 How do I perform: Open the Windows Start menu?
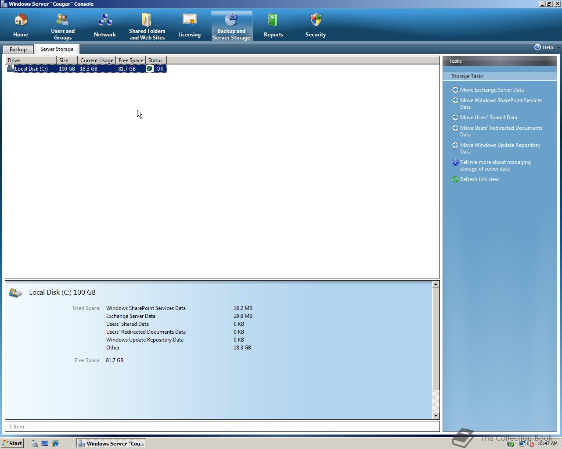[12, 443]
